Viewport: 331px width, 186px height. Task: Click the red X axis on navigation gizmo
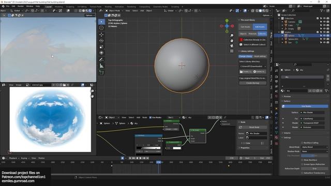232,26
